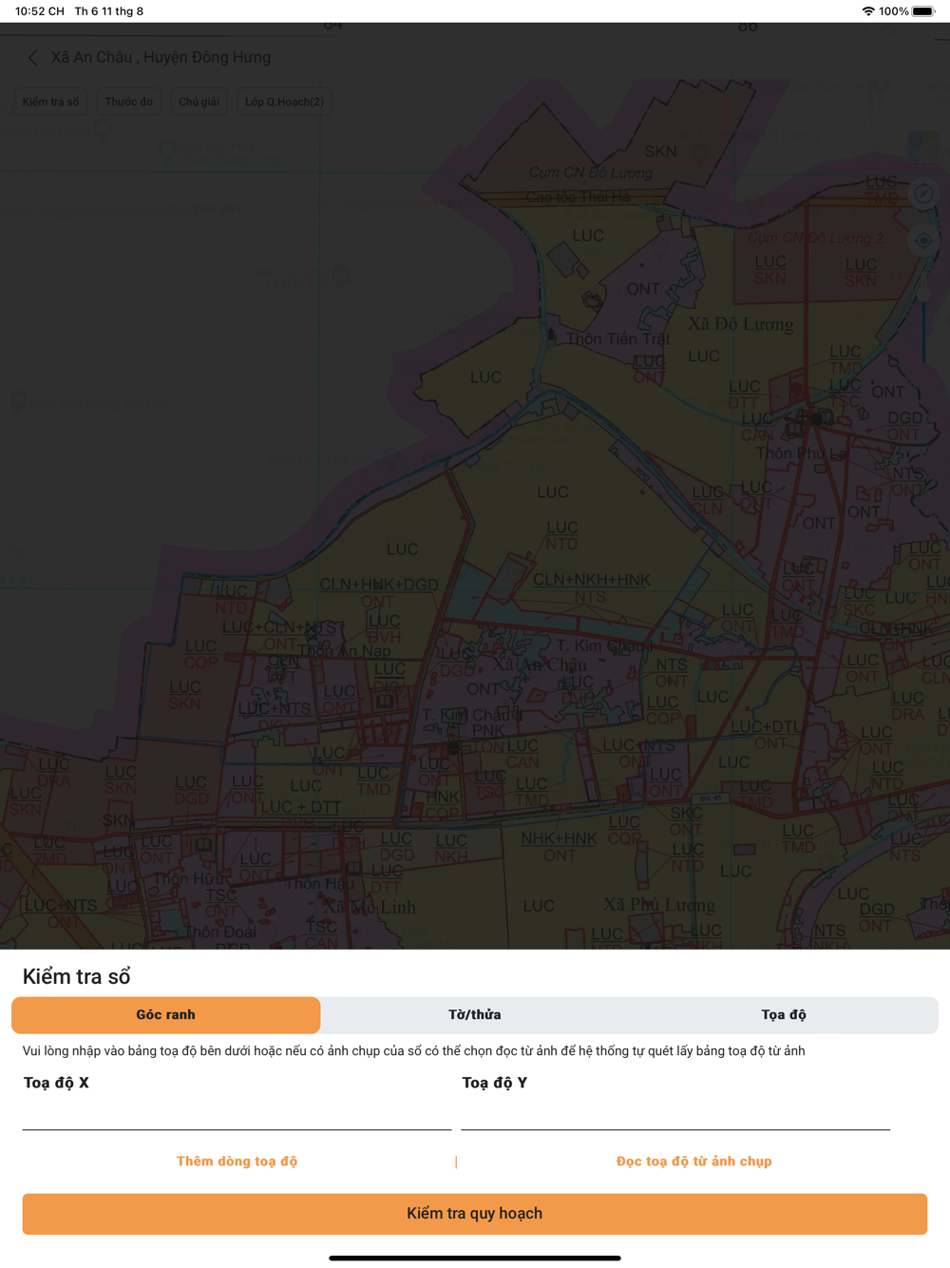This screenshot has width=950, height=1268.
Task: Tap the 10:52 CH clock in status bar
Action: pyautogui.click(x=40, y=11)
